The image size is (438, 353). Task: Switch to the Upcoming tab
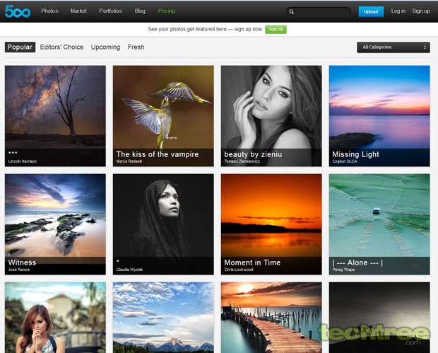click(105, 47)
